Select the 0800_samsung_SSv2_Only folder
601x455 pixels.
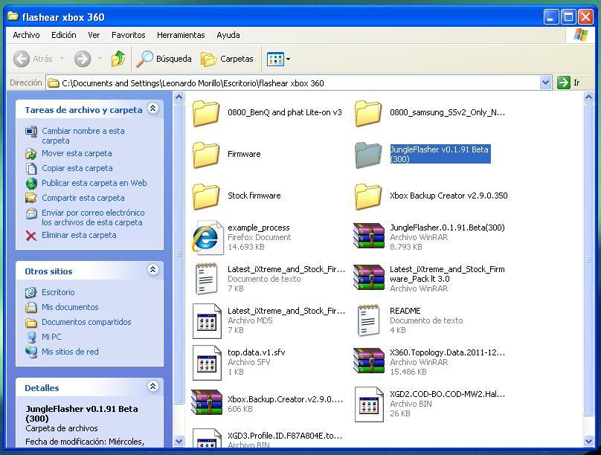(430, 112)
